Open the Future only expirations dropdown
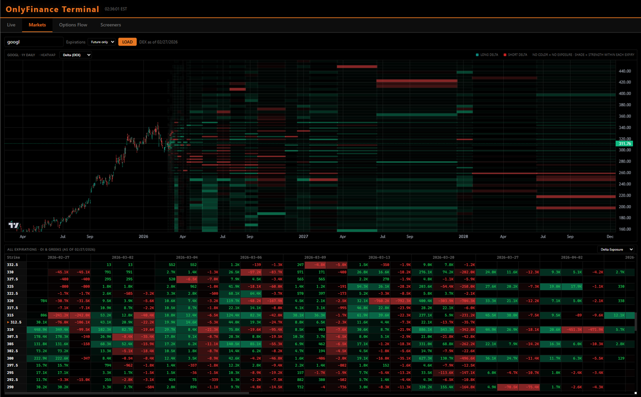The height and width of the screenshot is (397, 641). pyautogui.click(x=101, y=42)
